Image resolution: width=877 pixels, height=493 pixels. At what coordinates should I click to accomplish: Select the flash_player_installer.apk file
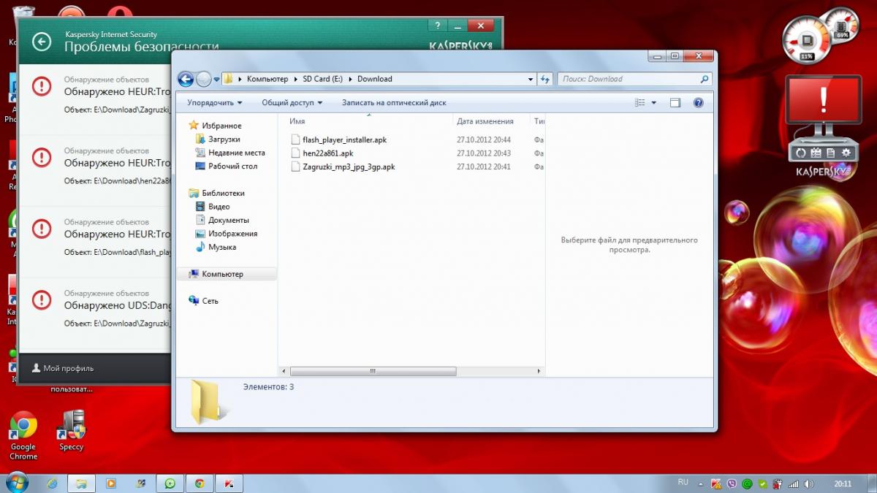coord(344,140)
